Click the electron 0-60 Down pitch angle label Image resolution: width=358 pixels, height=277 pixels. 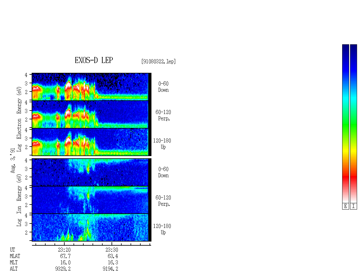[163, 87]
